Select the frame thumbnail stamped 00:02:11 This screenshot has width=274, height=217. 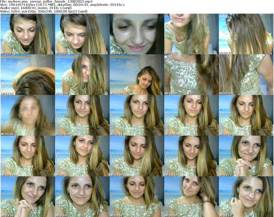(x=137, y=116)
